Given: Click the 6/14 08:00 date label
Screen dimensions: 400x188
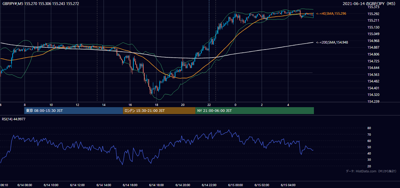Looking at the screenshot, I should 25,185.
